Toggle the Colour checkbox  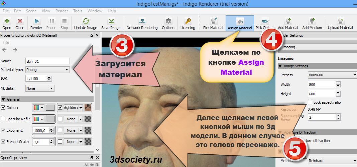[x=3, y=108]
